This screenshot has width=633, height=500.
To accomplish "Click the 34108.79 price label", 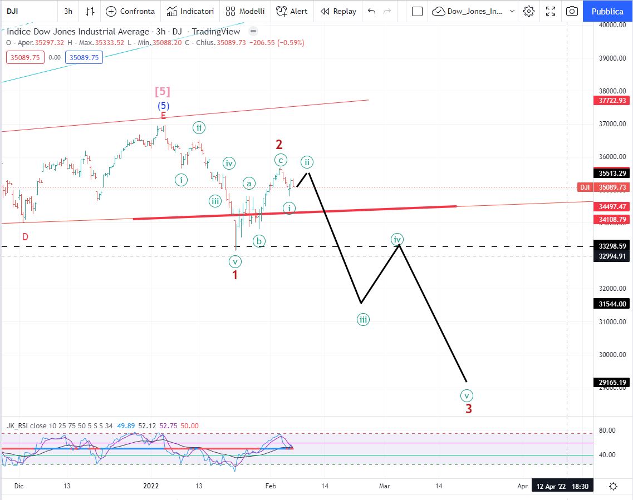I will tap(612, 220).
